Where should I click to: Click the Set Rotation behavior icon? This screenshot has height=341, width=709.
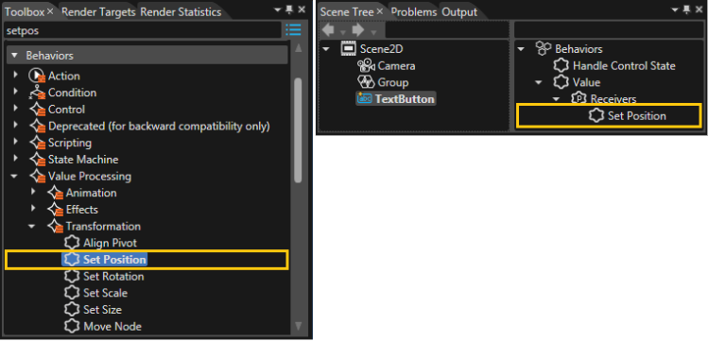pyautogui.click(x=72, y=277)
